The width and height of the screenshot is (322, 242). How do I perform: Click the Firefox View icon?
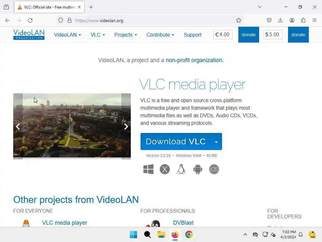[6, 7]
